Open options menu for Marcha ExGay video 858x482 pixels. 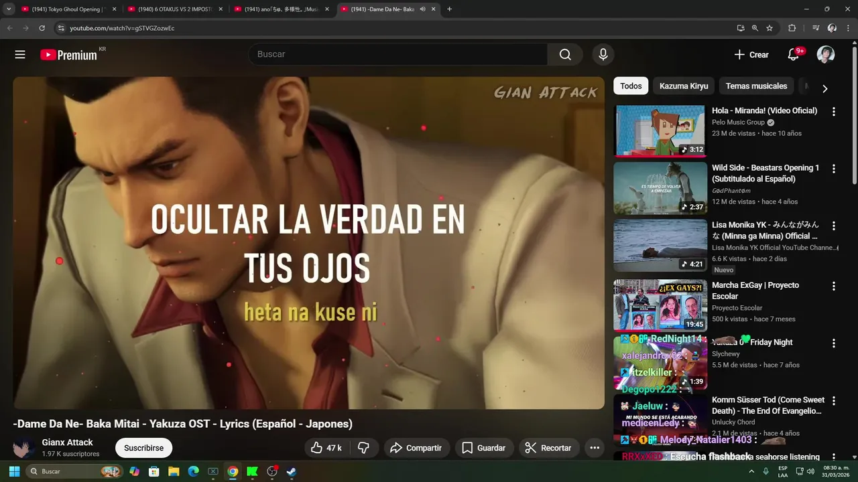pos(834,286)
